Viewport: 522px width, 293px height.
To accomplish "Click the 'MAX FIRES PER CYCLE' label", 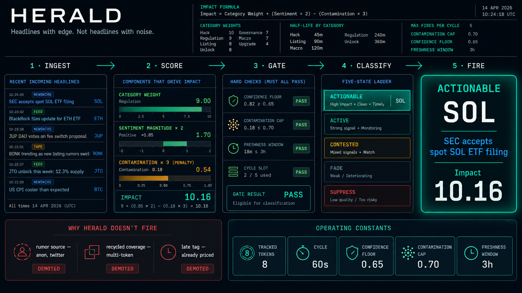I will pos(435,26).
